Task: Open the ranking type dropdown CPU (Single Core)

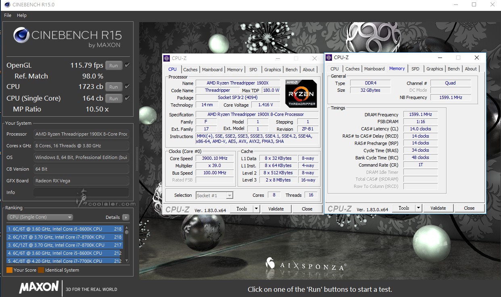Action: [40, 217]
